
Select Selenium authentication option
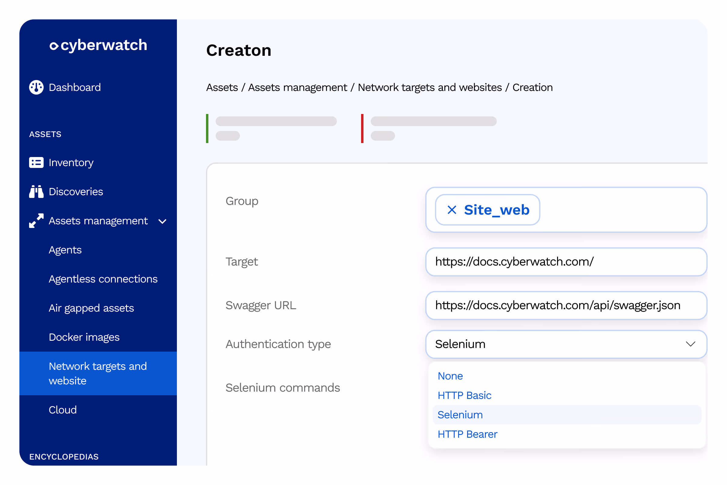click(x=567, y=415)
